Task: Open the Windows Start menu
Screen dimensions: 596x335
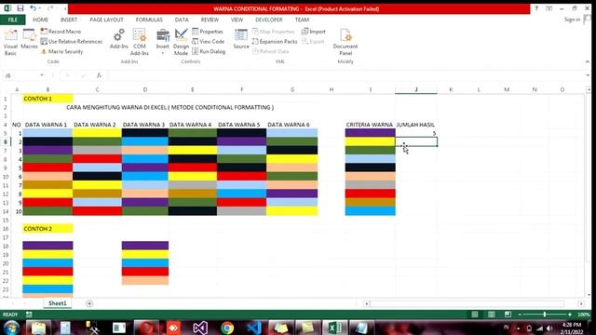Action: (11, 328)
